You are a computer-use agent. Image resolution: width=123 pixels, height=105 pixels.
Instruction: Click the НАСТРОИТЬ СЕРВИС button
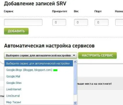(97, 55)
